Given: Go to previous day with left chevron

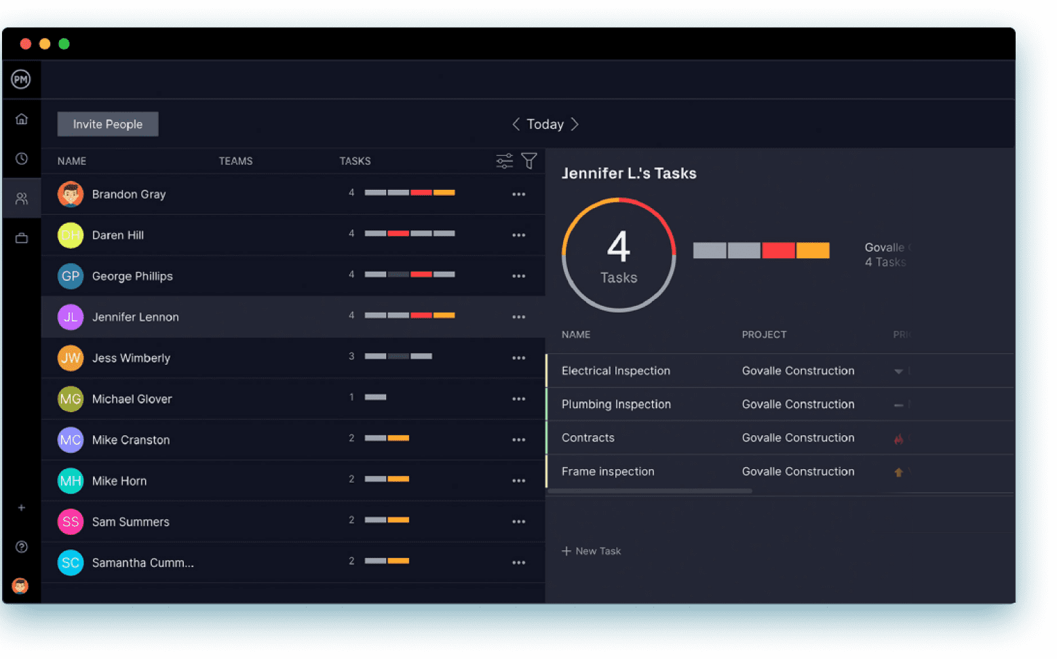Looking at the screenshot, I should [x=516, y=124].
